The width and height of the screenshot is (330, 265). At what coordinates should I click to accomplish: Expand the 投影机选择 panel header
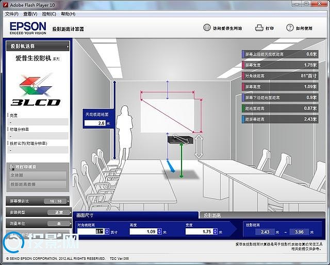point(38,46)
